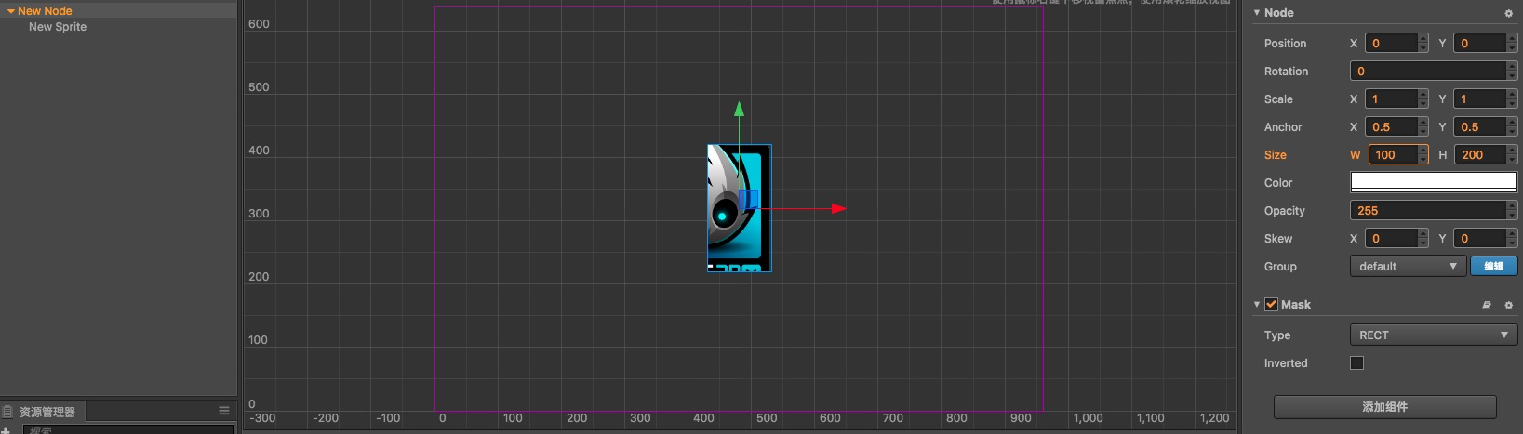Collapse the Mask section triangle

click(x=1257, y=305)
